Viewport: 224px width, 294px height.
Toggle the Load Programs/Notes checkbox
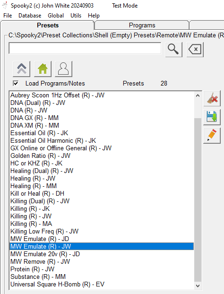[16, 83]
